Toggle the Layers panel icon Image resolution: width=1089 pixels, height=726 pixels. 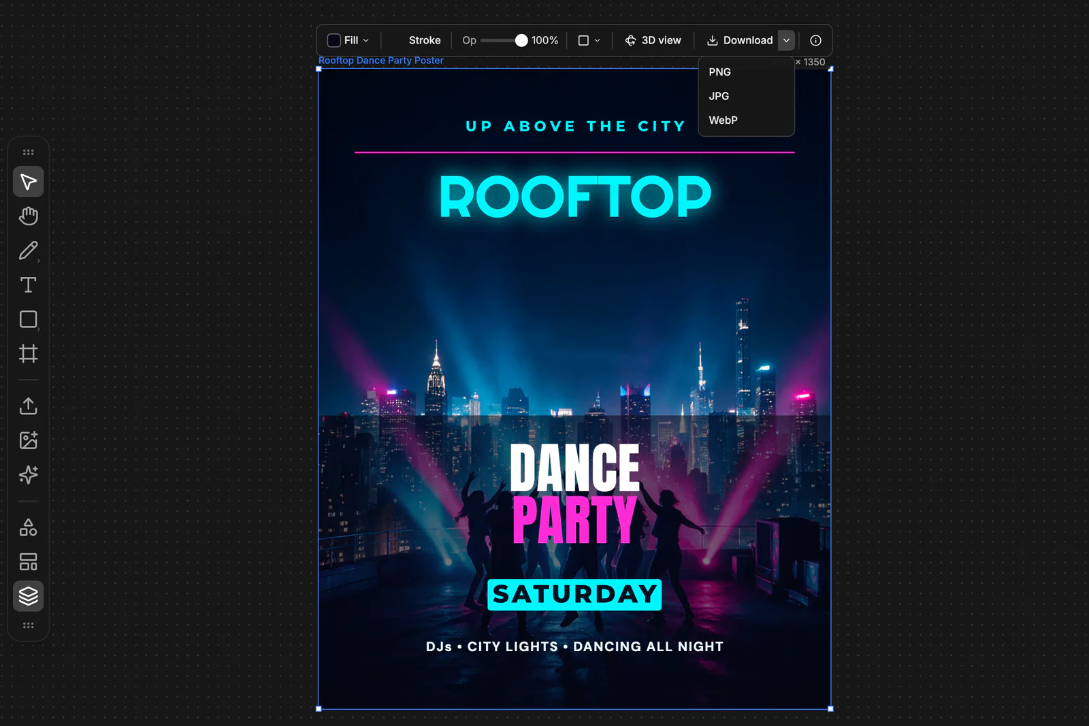[x=28, y=596]
